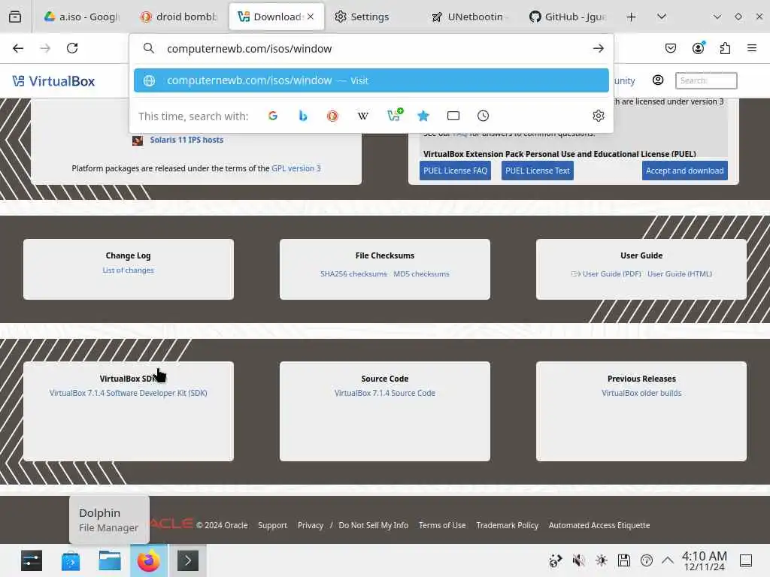The width and height of the screenshot is (770, 577).
Task: Click the Show Desktop button in the tray
Action: pyautogui.click(x=746, y=560)
